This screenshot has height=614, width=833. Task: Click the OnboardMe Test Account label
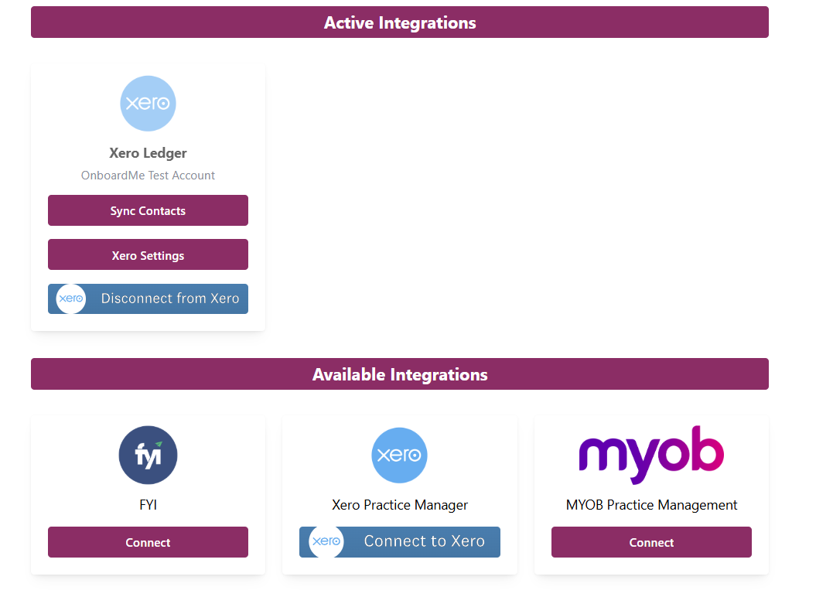tap(148, 176)
